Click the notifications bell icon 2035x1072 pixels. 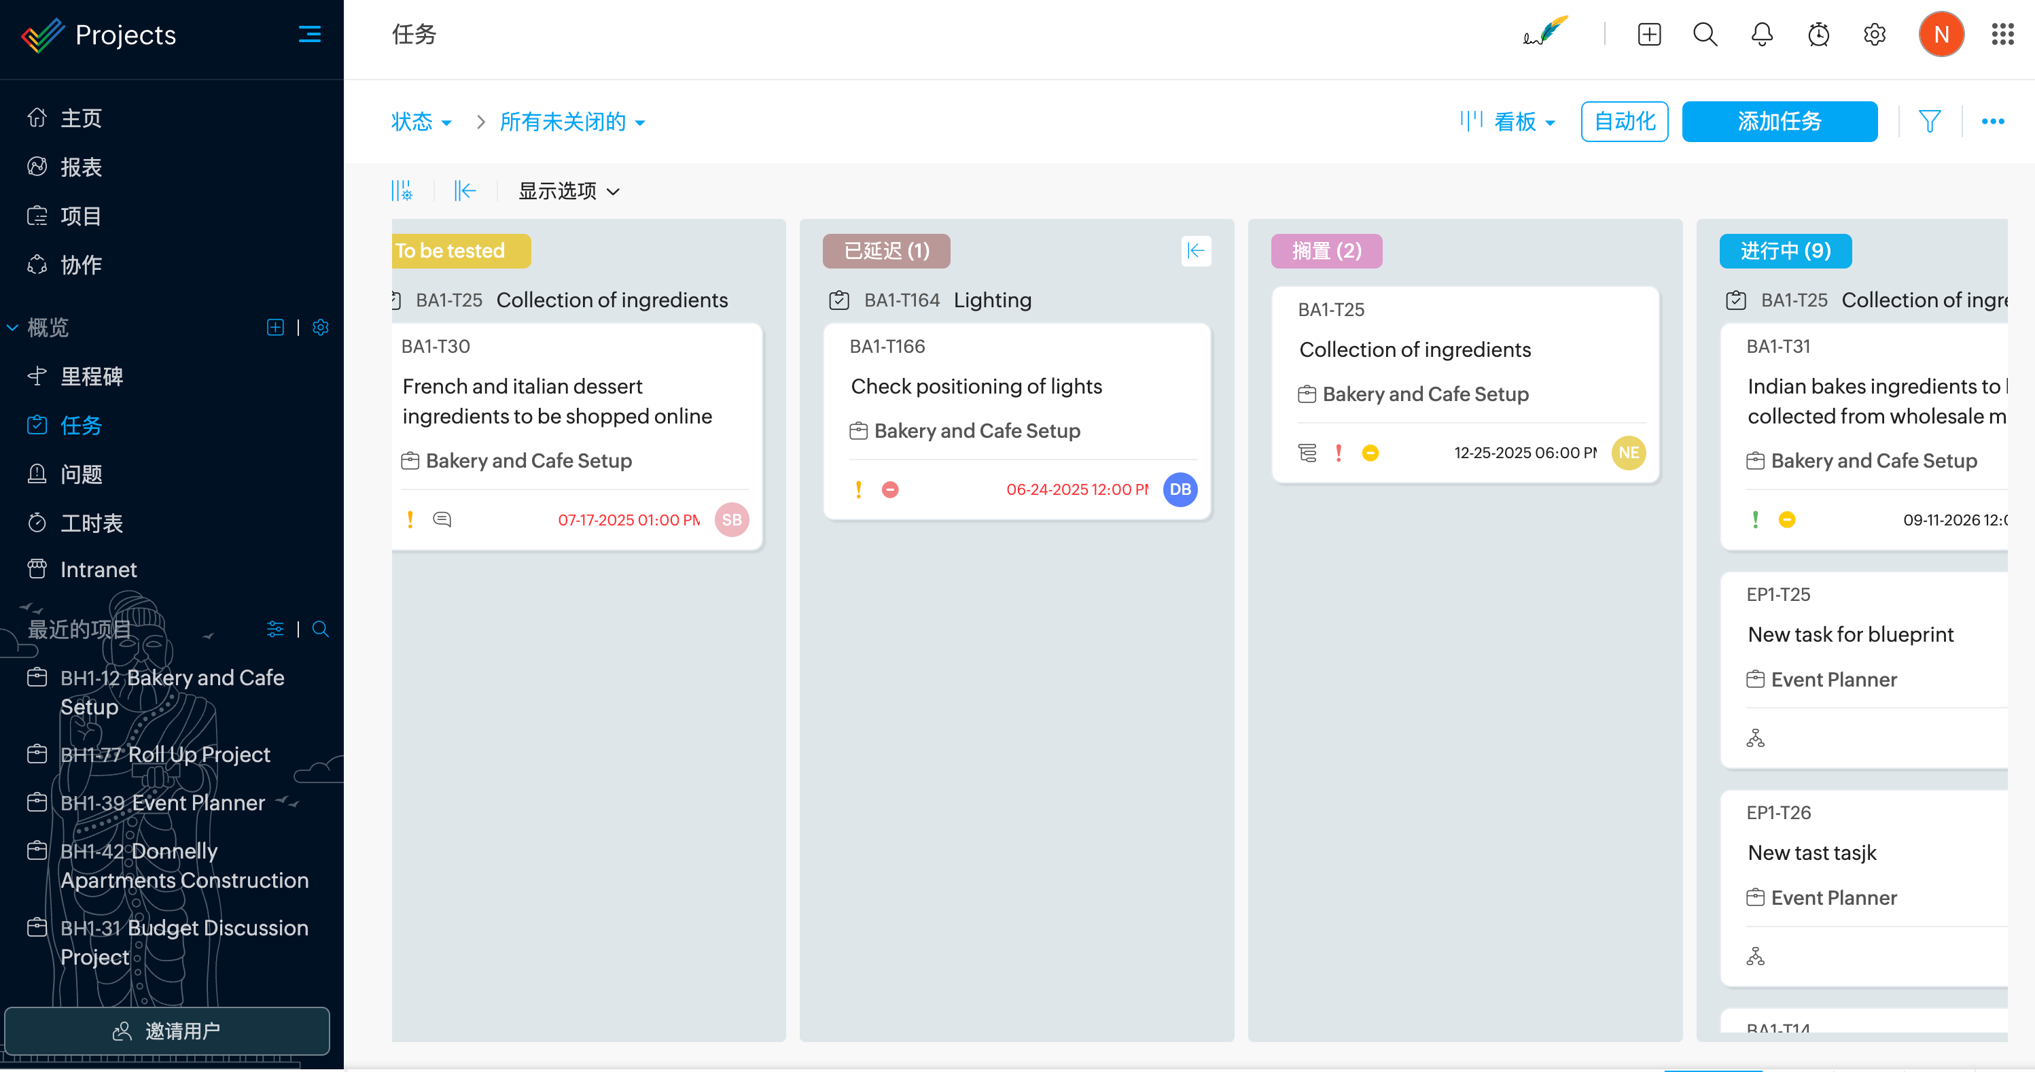point(1762,35)
